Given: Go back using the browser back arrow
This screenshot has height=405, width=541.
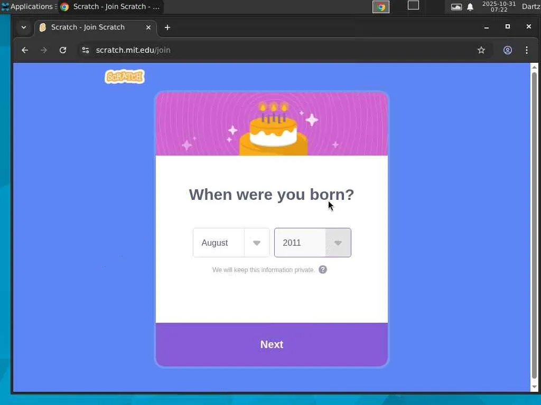Looking at the screenshot, I should 25,50.
